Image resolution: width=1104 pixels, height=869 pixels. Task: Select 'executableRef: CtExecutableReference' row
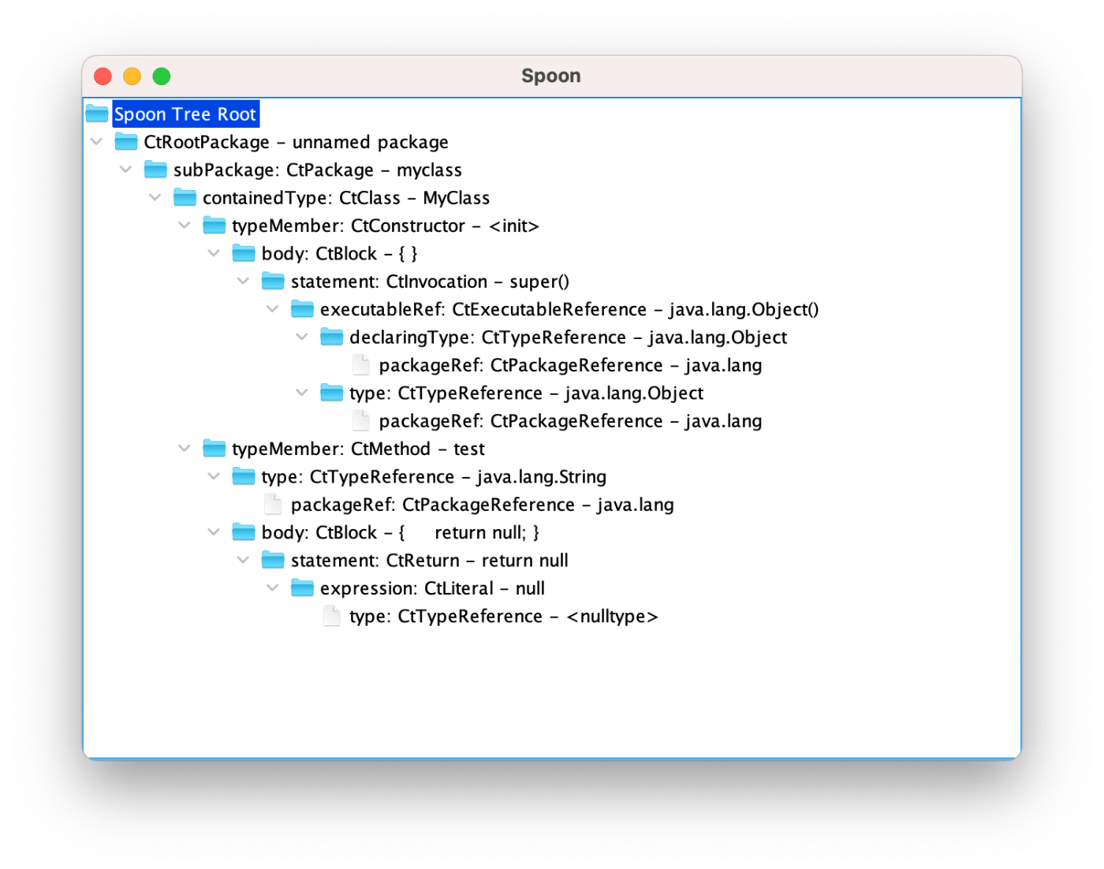[569, 310]
